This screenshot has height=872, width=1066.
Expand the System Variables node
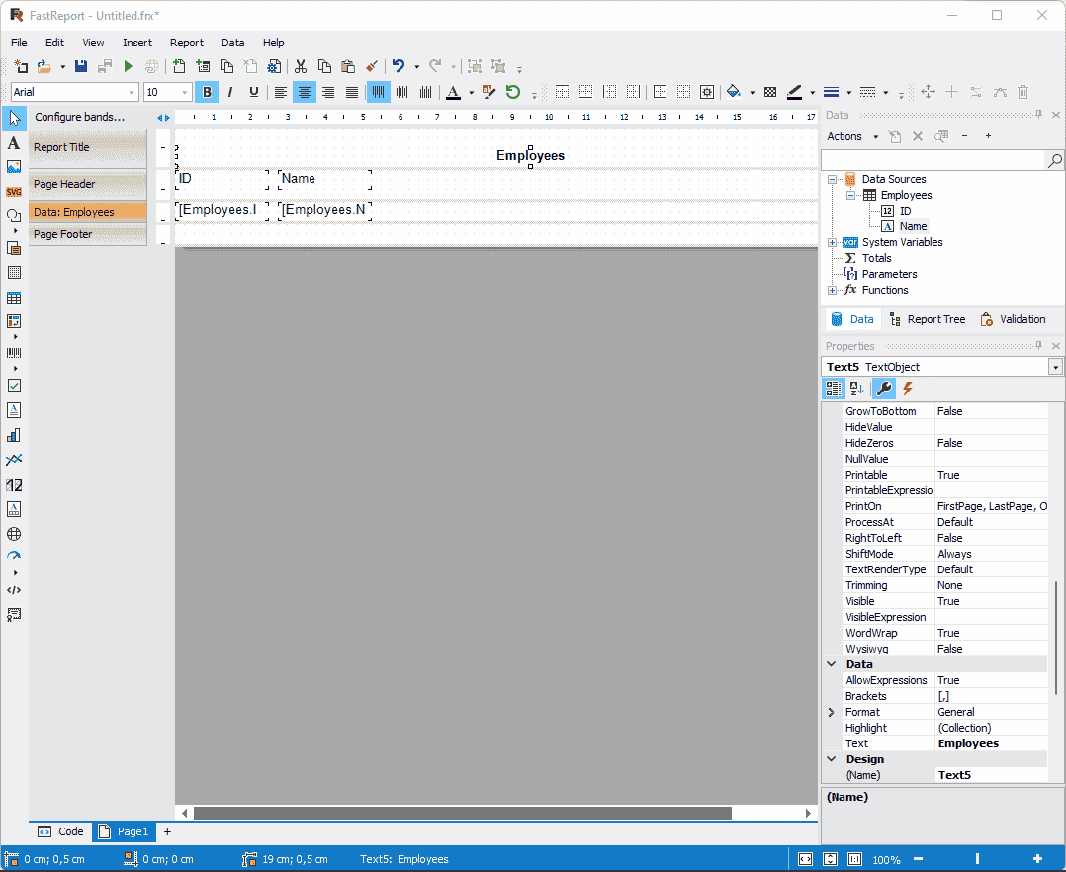click(832, 242)
